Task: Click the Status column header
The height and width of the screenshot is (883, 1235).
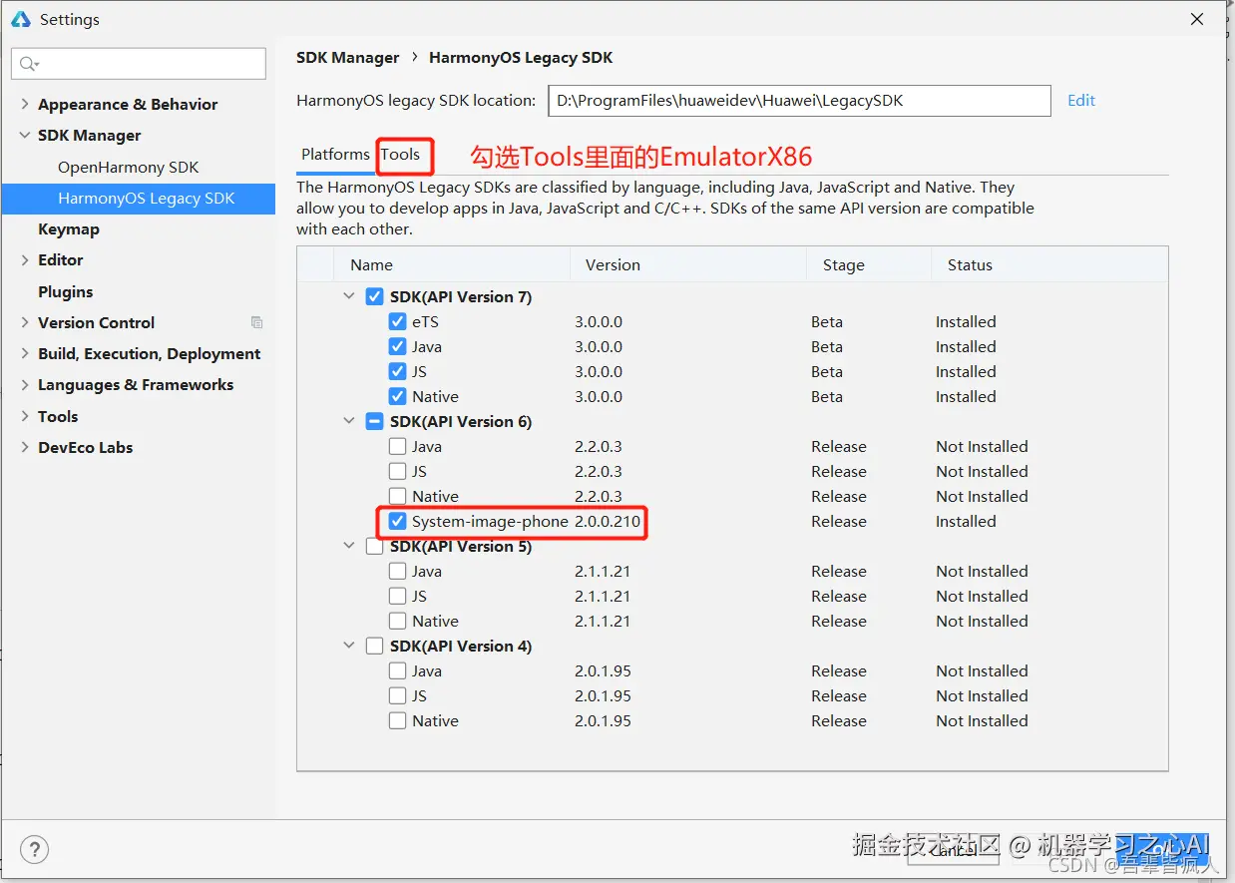Action: (x=970, y=264)
